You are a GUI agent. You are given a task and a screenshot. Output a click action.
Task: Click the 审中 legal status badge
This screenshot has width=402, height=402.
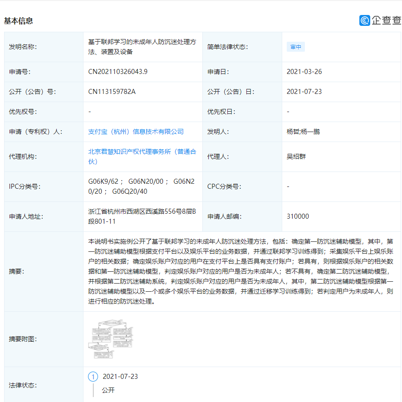(x=295, y=47)
